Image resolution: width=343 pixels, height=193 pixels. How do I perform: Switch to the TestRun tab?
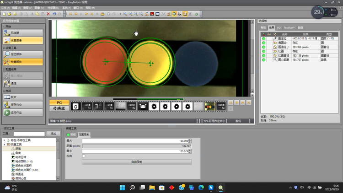coord(290,28)
